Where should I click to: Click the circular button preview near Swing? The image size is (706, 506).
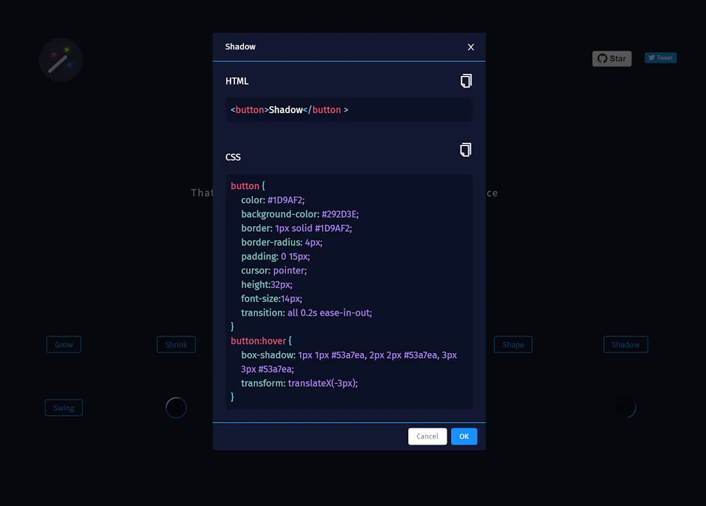(x=176, y=407)
